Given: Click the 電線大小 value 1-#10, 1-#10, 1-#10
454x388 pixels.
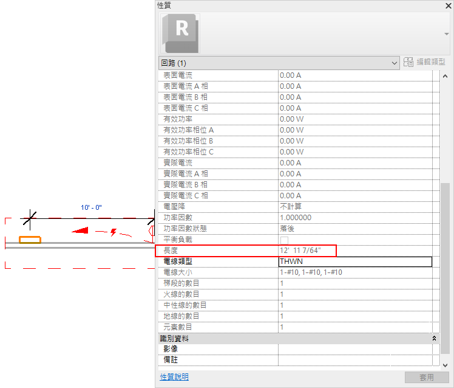Looking at the screenshot, I should (x=311, y=272).
